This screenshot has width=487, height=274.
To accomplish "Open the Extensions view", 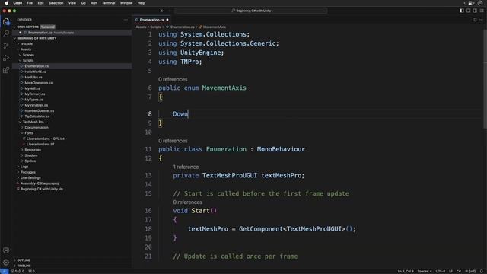I will coord(6,70).
